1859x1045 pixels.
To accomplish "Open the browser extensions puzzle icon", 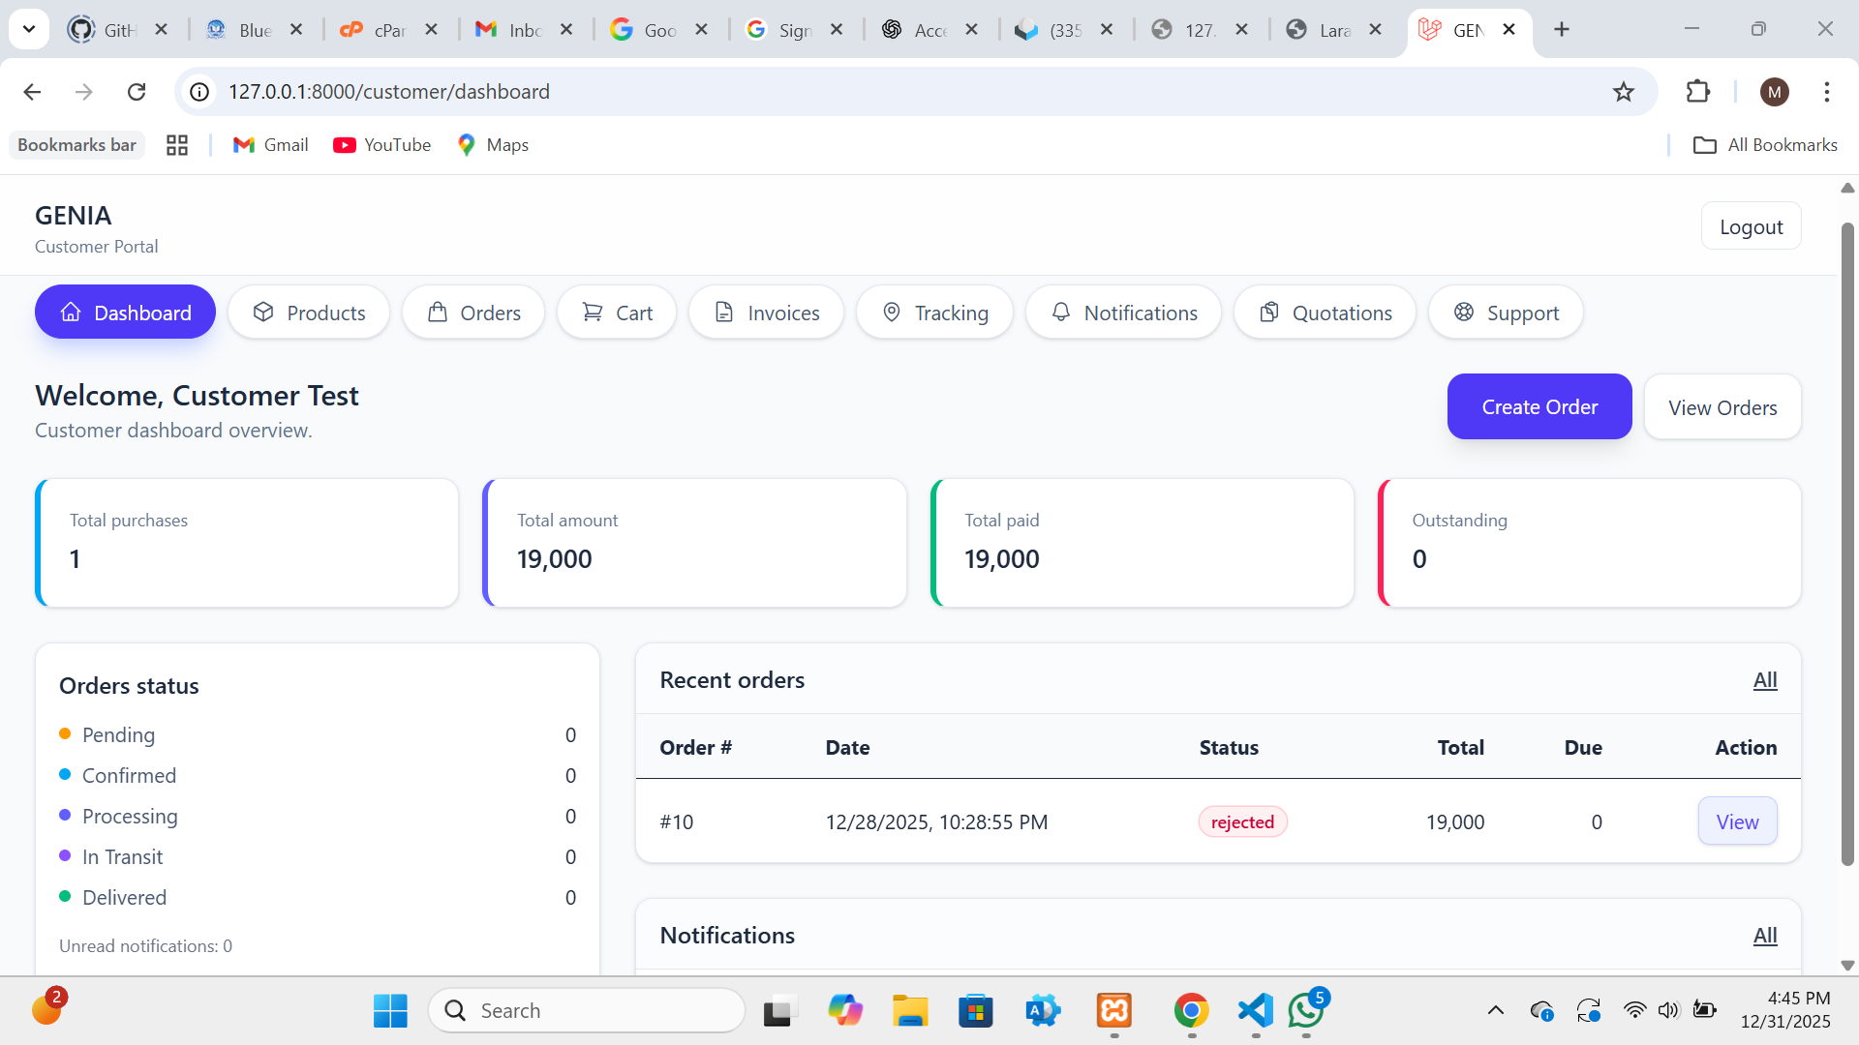I will point(1697,92).
